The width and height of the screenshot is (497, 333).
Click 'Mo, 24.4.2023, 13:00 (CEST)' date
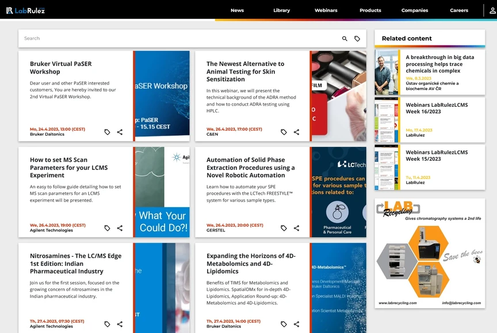(x=58, y=129)
